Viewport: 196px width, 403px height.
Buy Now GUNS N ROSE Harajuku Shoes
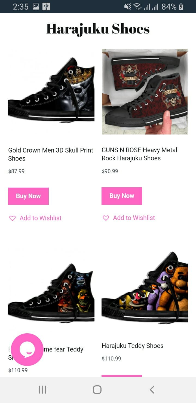click(x=122, y=196)
